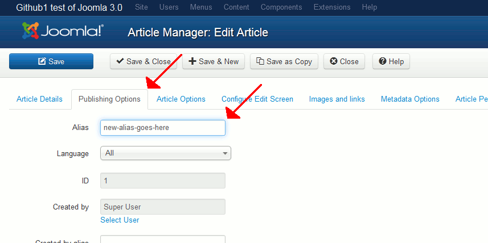The width and height of the screenshot is (488, 243).
Task: Switch to the Article Options tab
Action: (181, 99)
